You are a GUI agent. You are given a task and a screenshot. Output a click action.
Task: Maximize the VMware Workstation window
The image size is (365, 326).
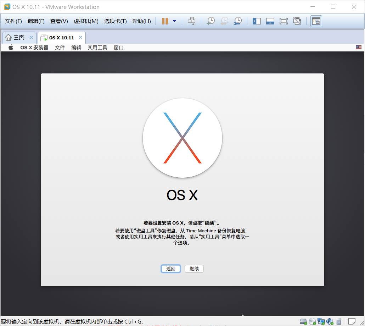(333, 7)
